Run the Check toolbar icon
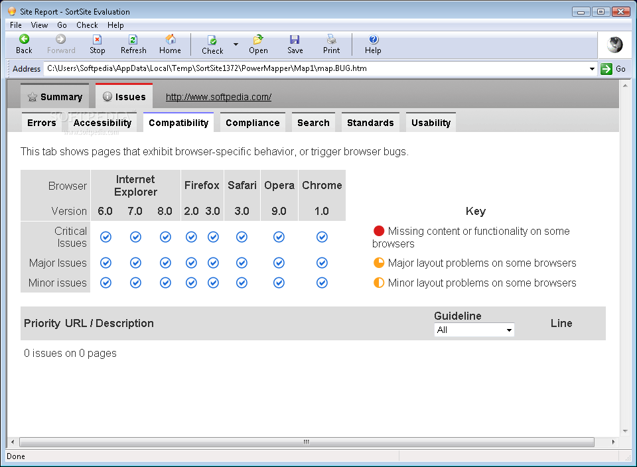The image size is (637, 467). [212, 40]
